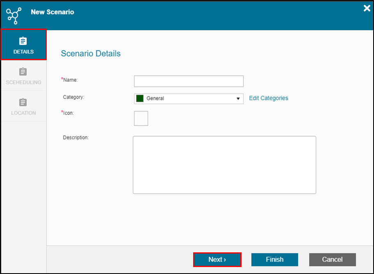Cancel the new scenario creation

point(332,260)
